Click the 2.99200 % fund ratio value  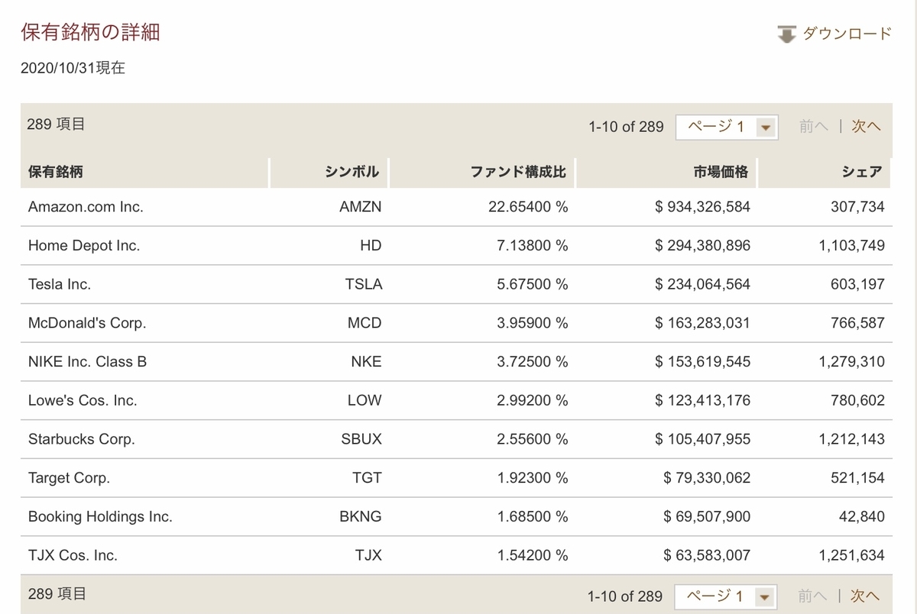tap(532, 401)
